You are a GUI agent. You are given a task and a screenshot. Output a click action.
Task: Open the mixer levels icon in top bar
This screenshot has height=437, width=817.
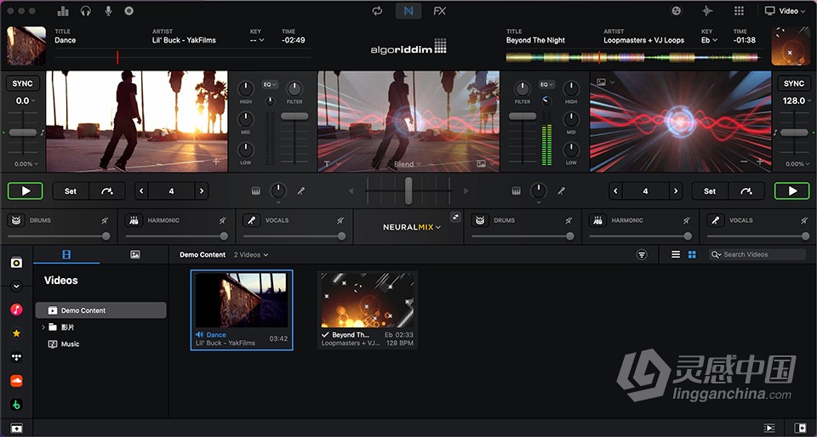(x=63, y=11)
